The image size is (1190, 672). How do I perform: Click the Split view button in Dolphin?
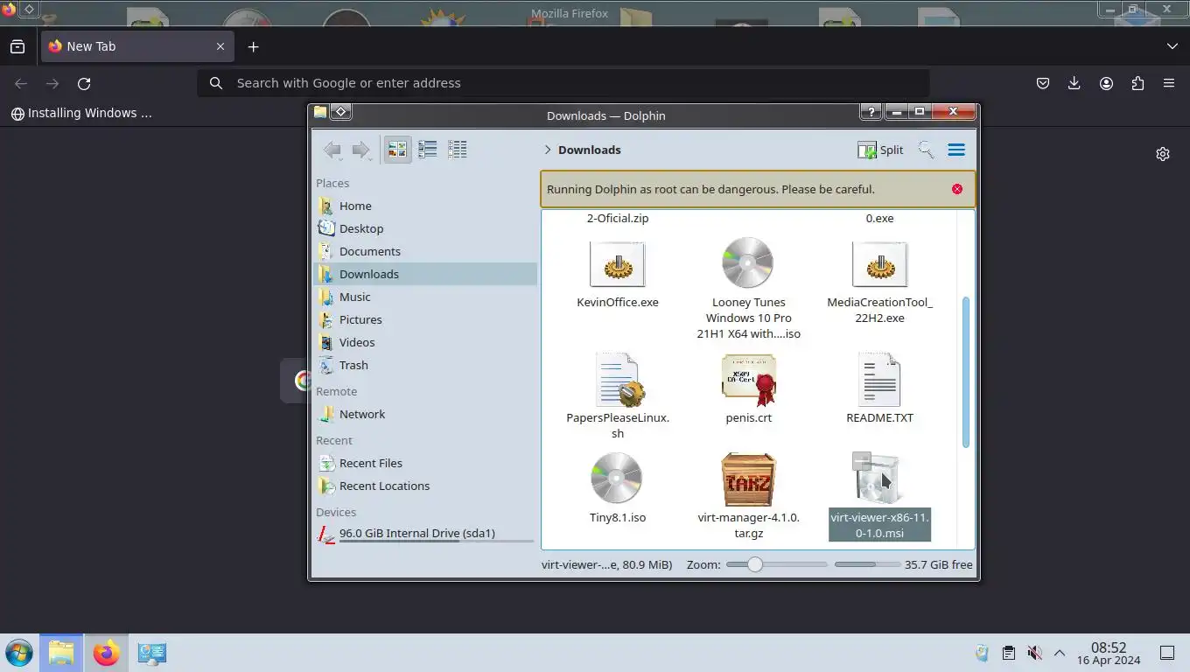click(x=880, y=150)
